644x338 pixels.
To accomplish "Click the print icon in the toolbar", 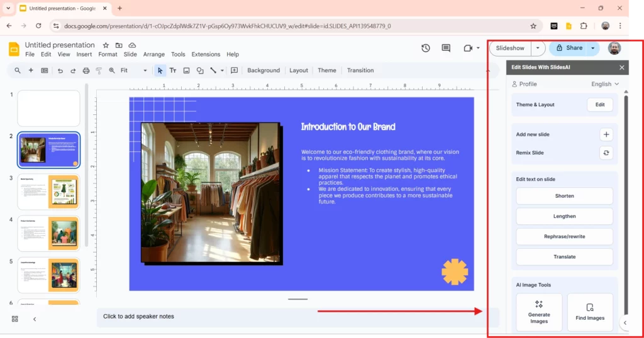I will (86, 71).
